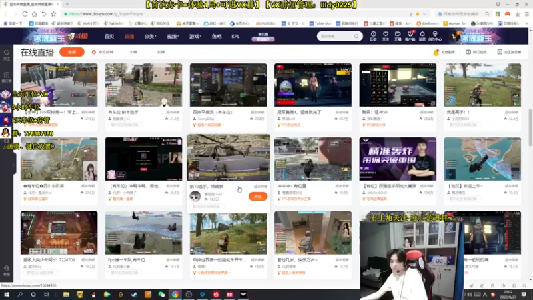
Task: Expand the 视频 dropdown in navigation
Action: click(x=173, y=37)
